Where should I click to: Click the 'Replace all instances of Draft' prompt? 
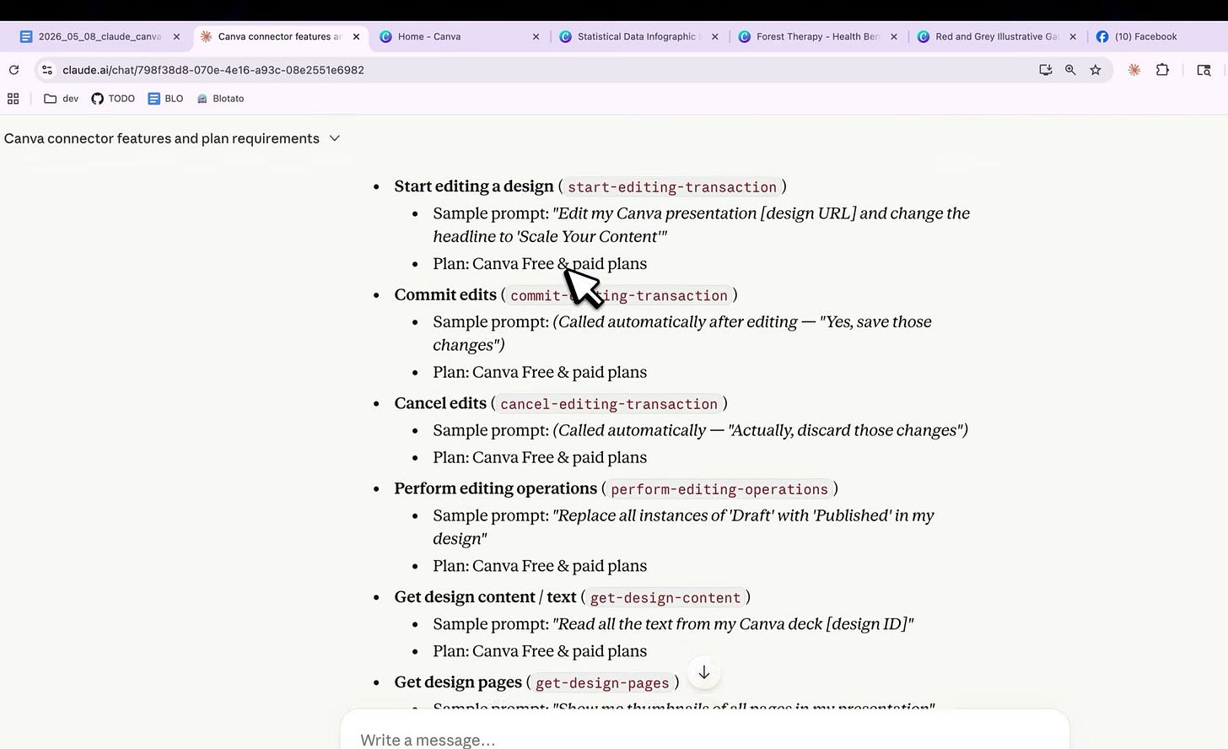(x=683, y=527)
